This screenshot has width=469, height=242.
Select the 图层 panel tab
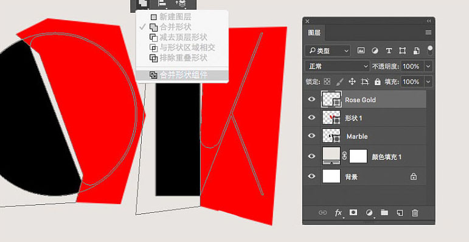pyautogui.click(x=314, y=33)
